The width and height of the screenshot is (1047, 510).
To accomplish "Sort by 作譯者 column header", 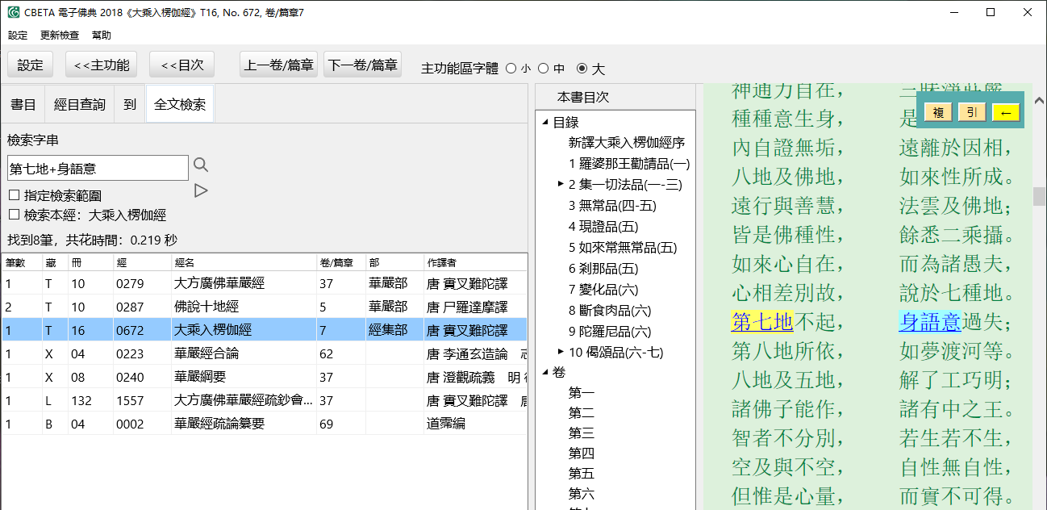I will click(x=475, y=262).
